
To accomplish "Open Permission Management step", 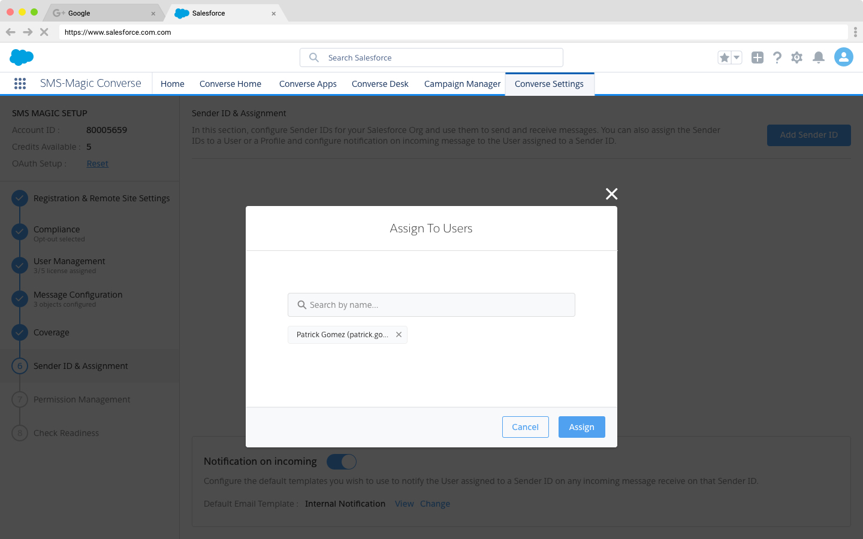I will coord(82,399).
